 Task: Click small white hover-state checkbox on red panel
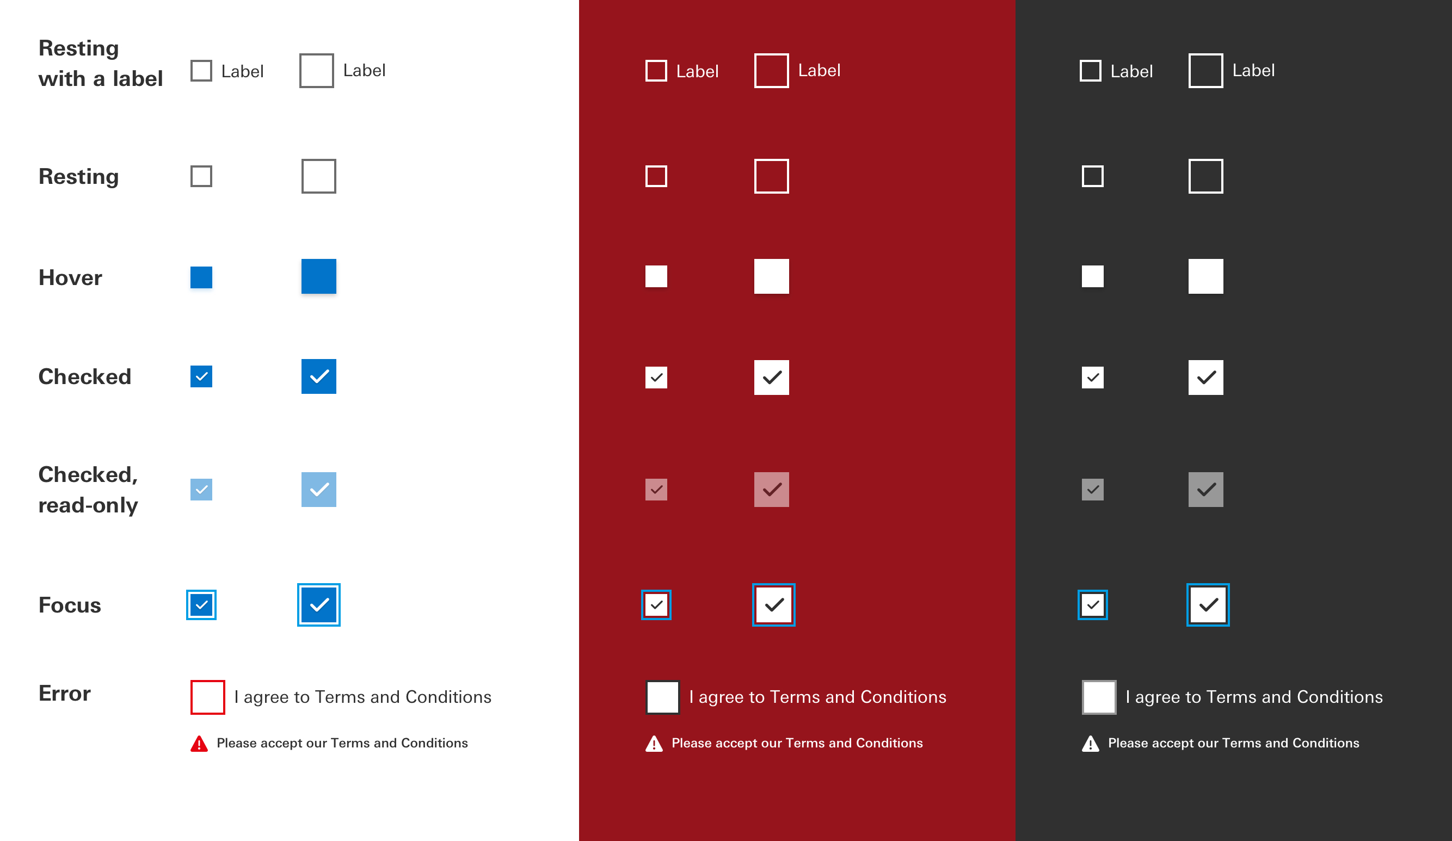point(656,276)
